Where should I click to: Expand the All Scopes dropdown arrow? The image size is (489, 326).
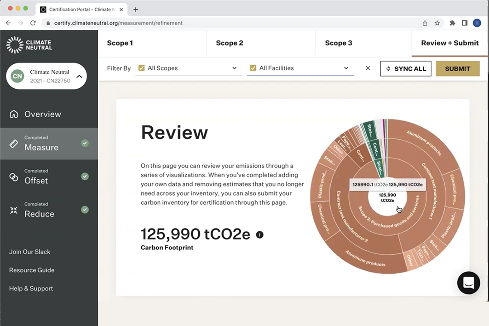[234, 68]
